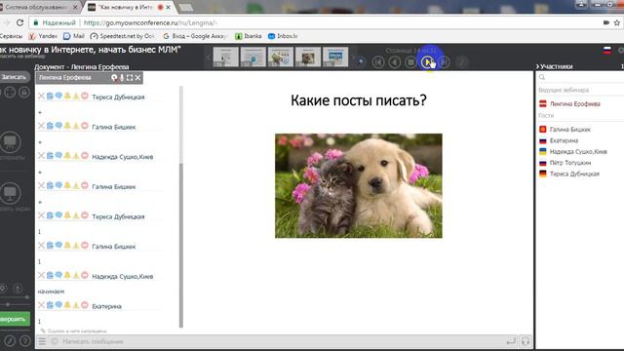This screenshot has width=624, height=351.
Task: Open the third slide thumbnail
Action: pyautogui.click(x=281, y=57)
